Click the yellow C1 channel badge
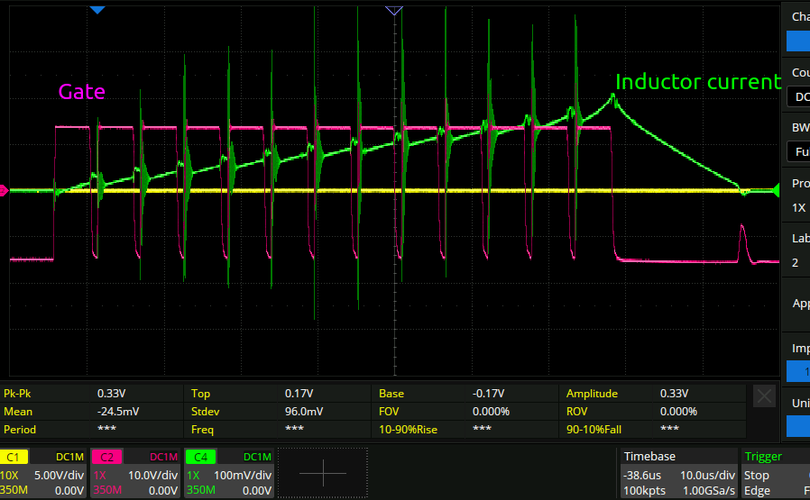 pyautogui.click(x=16, y=457)
